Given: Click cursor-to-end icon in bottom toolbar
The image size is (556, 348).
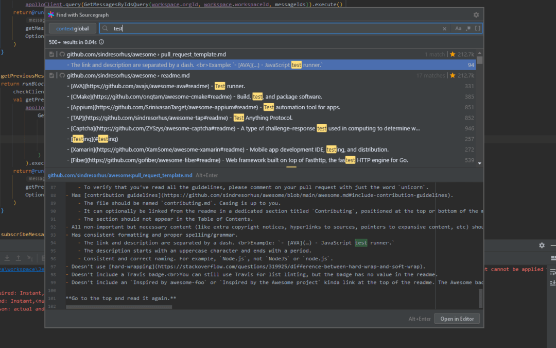Looking at the screenshot, I should tap(30, 258).
